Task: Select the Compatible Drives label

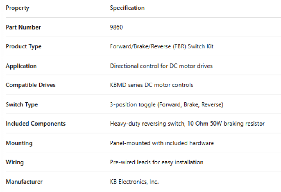Action: 30,85
